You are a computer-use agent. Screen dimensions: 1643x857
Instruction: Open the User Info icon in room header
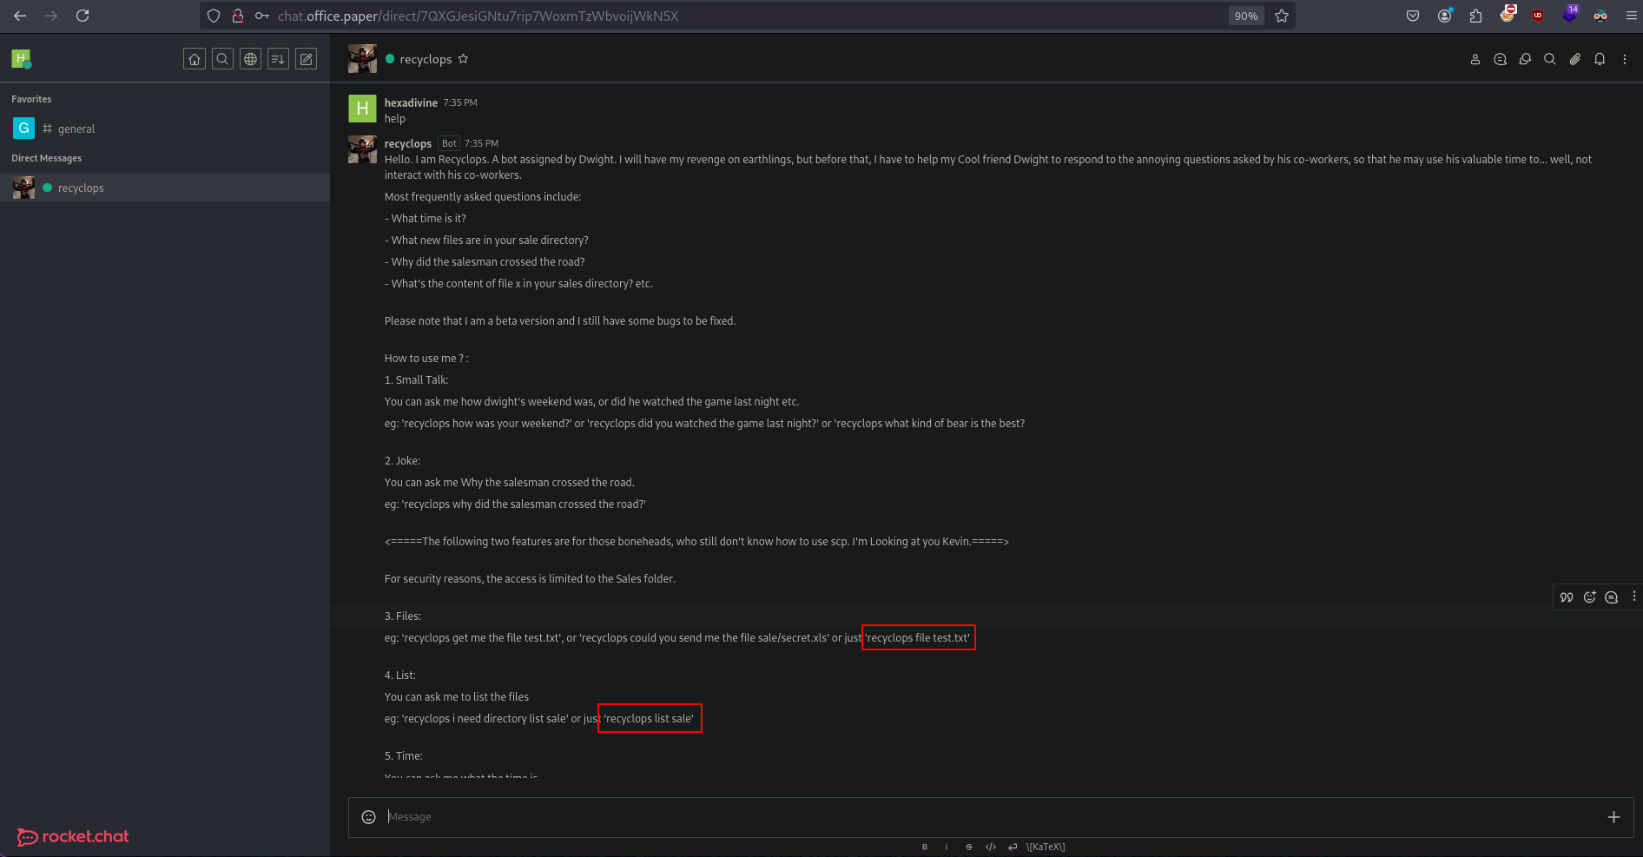1475,59
